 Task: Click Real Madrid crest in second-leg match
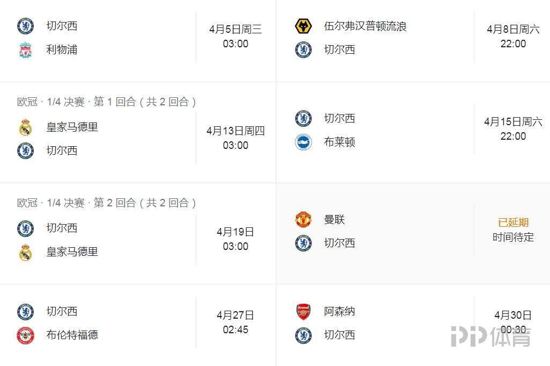click(x=25, y=252)
